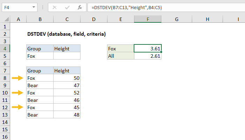Image resolution: width=245 pixels, height=140 pixels.
Task: Select criteria header cell Height in row 4
Action: (x=67, y=48)
